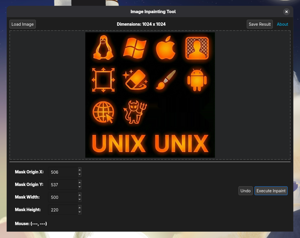The image size is (300, 238).
Task: Click the Apple logo icon
Action: (x=165, y=48)
